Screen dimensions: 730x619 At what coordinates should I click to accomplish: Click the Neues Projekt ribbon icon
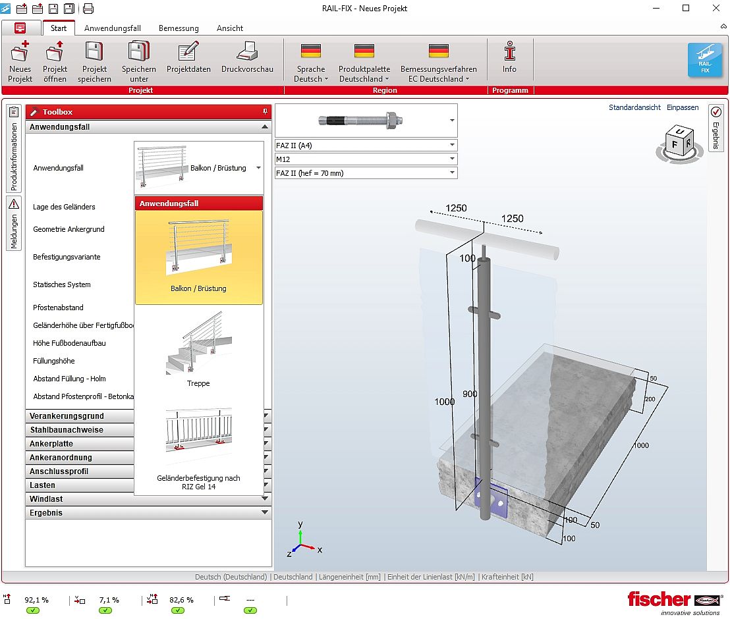click(x=20, y=61)
